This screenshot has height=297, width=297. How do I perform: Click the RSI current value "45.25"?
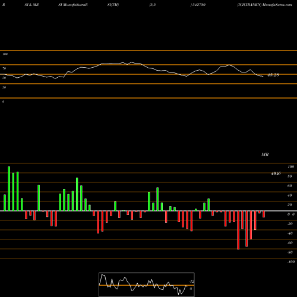pos(273,75)
